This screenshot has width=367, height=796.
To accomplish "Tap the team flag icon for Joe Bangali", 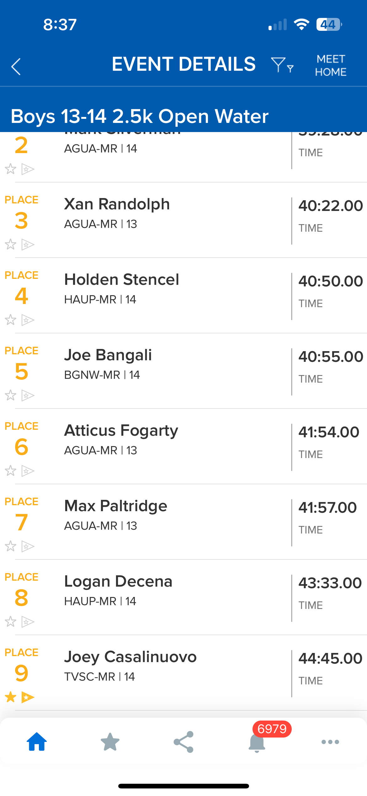I will point(28,395).
